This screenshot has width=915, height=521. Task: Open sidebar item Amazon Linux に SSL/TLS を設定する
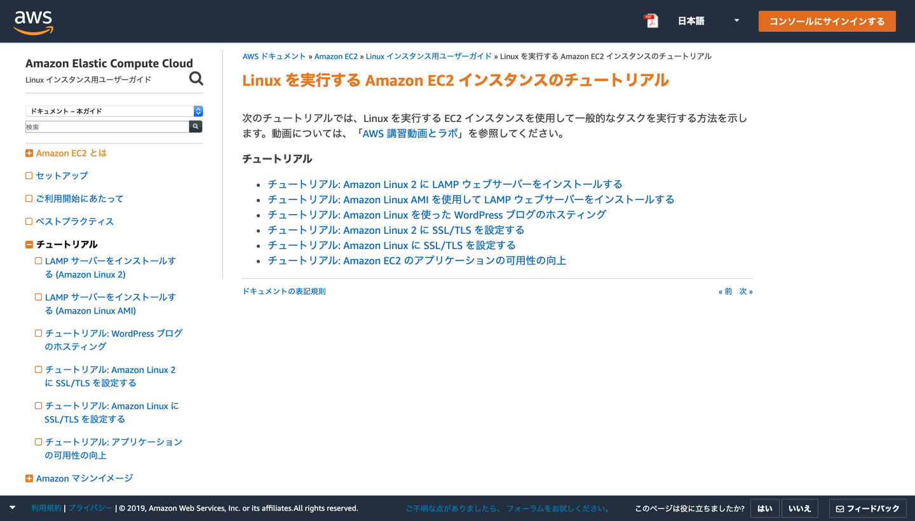(112, 412)
